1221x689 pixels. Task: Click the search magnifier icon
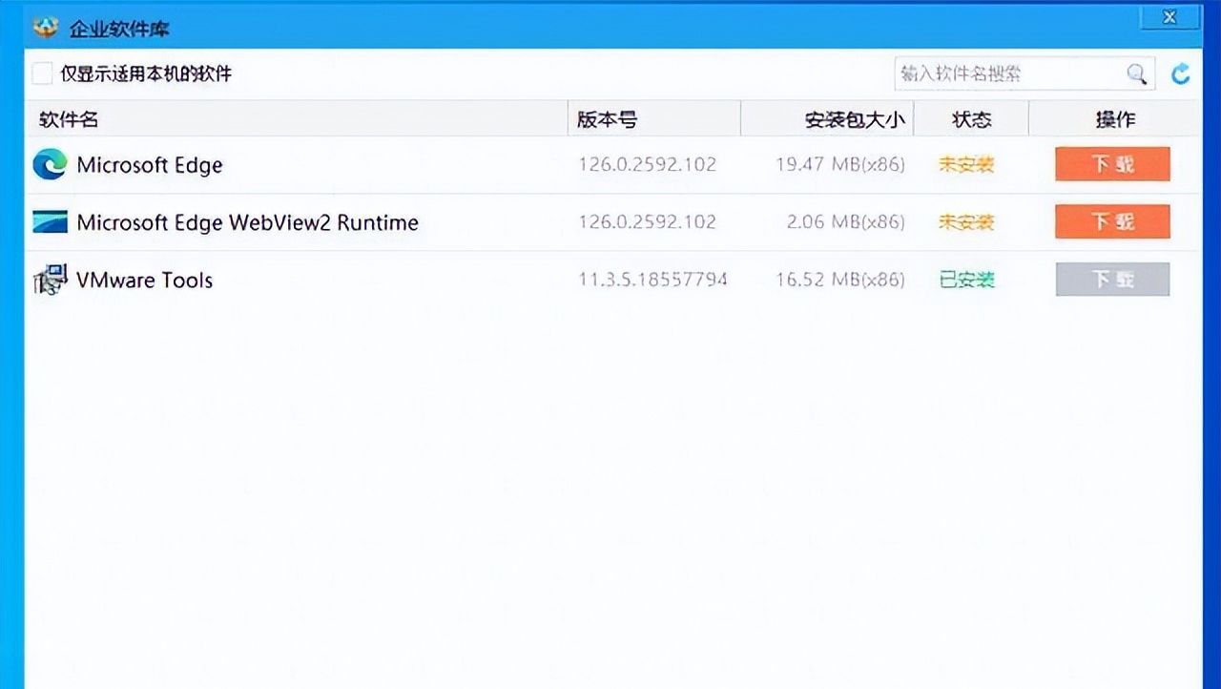[1136, 73]
